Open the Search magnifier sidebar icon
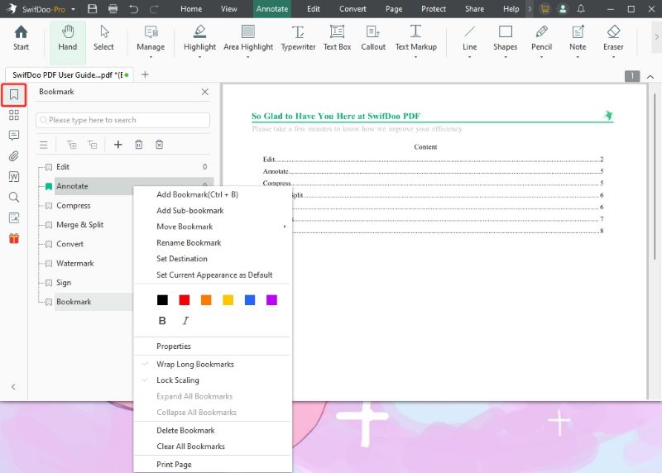Screen dimensions: 662x473 click(x=14, y=197)
